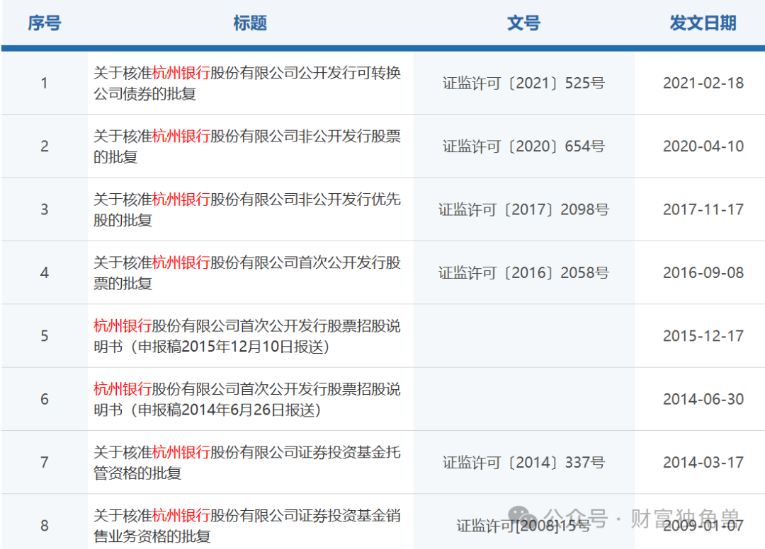Click the date 2016-09-08
Viewport: 765px width, 549px height.
[x=703, y=273]
